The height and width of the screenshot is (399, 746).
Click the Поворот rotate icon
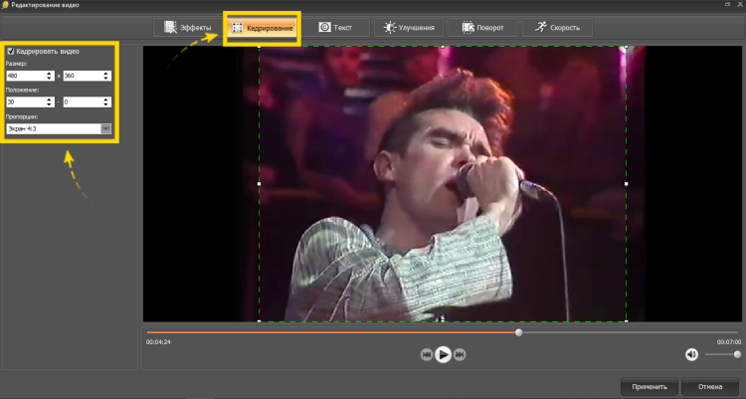click(x=468, y=28)
